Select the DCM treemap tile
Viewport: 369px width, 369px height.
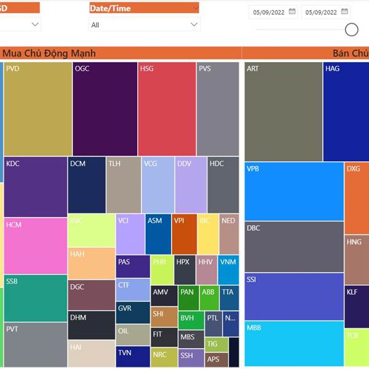tap(87, 185)
